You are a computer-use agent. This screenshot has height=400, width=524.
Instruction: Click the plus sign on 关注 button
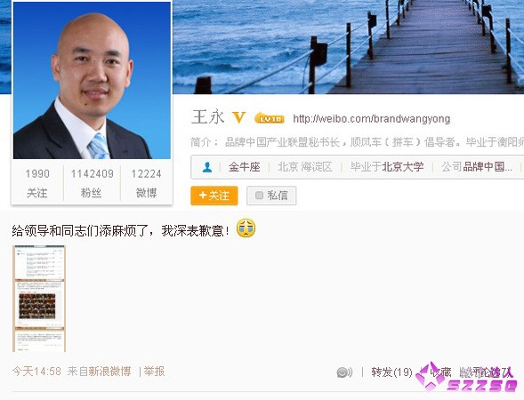pyautogui.click(x=203, y=195)
